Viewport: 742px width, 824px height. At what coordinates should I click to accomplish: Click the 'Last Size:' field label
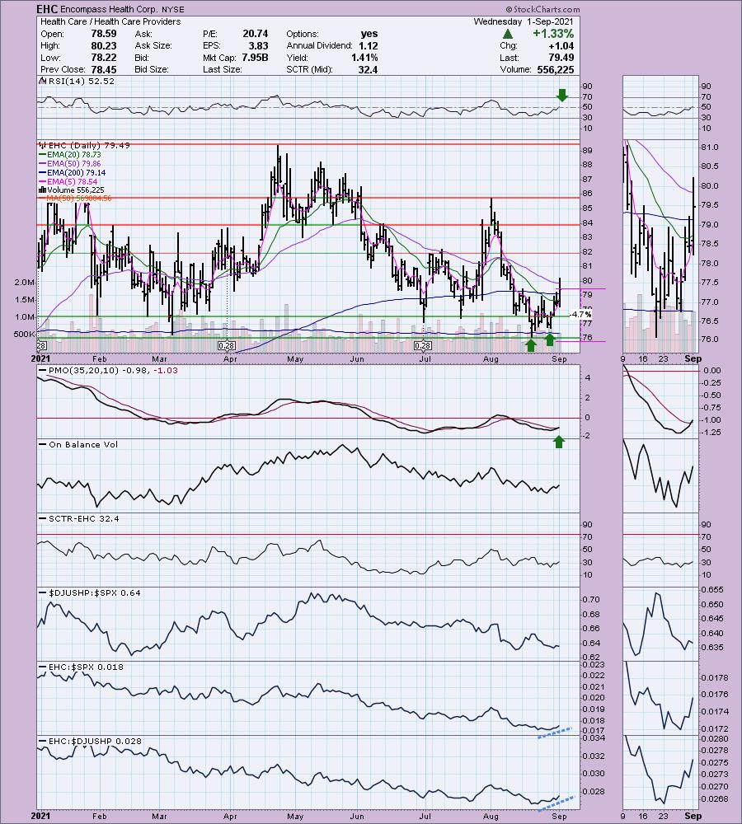click(x=222, y=69)
